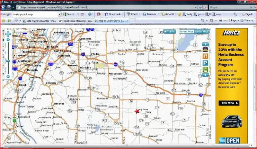Viewport: 257px width, 149px height.
Task: Show restaurants with the fork and knife icon
Action: 205,56
